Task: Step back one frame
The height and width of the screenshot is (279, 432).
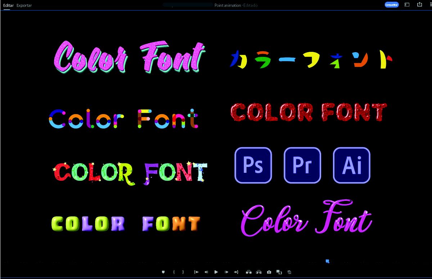Action: coord(206,272)
